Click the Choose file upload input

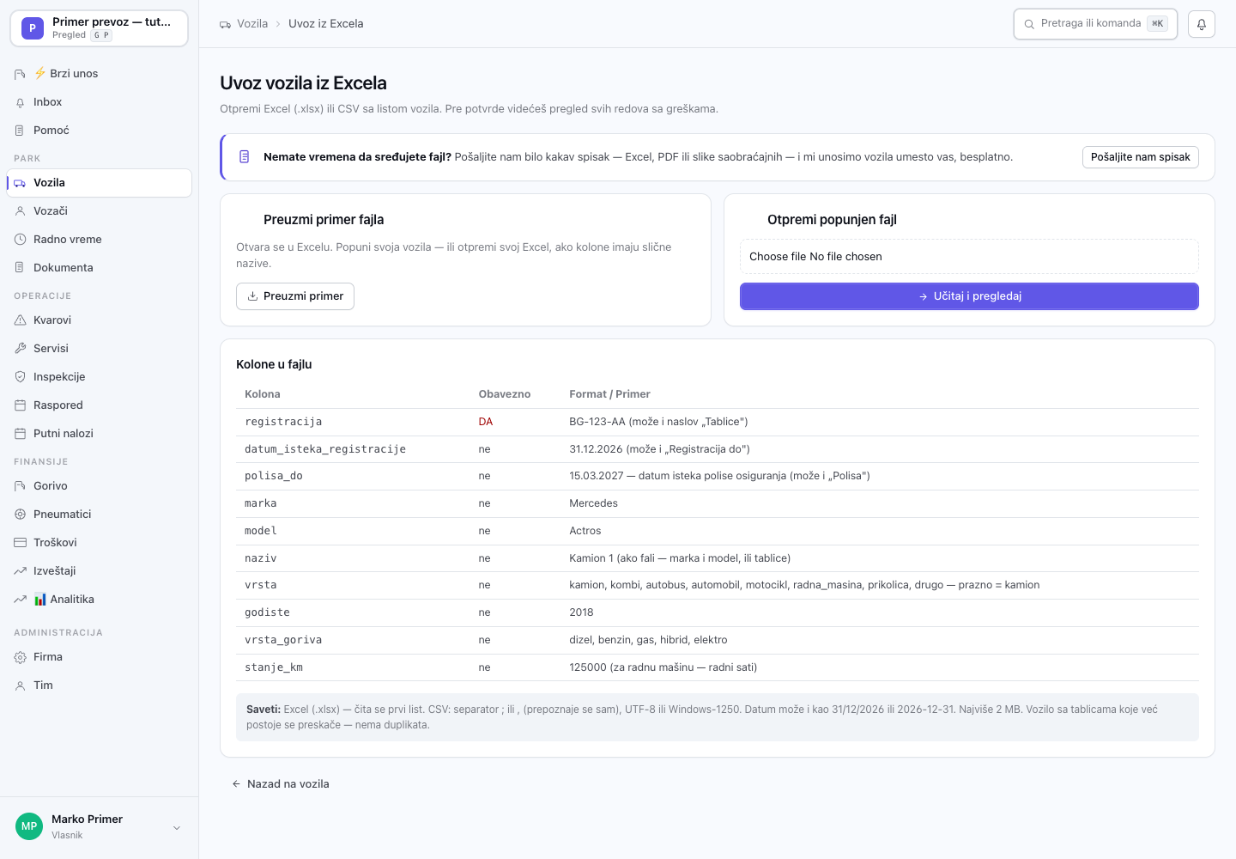click(x=969, y=257)
